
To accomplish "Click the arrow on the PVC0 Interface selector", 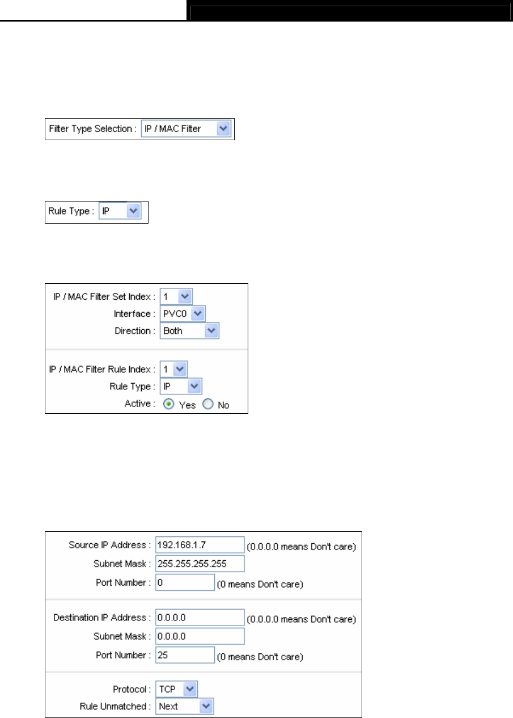I will [x=199, y=313].
